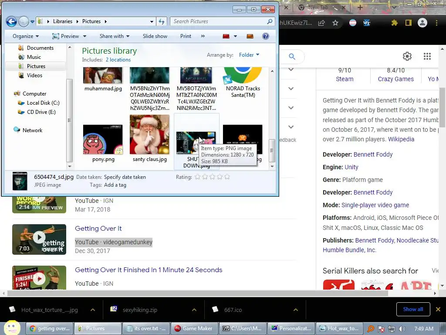This screenshot has width=446, height=335.
Task: Open the Wikipedia link in knowledge panel
Action: pos(401,139)
